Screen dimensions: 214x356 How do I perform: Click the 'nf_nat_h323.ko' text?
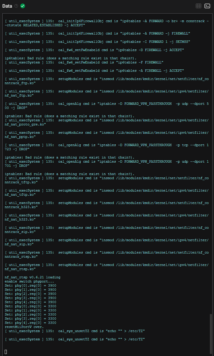pyautogui.click(x=19, y=219)
